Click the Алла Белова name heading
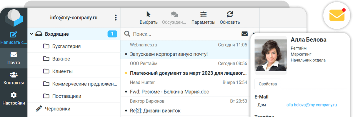This screenshot has height=117, width=353. pyautogui.click(x=309, y=40)
